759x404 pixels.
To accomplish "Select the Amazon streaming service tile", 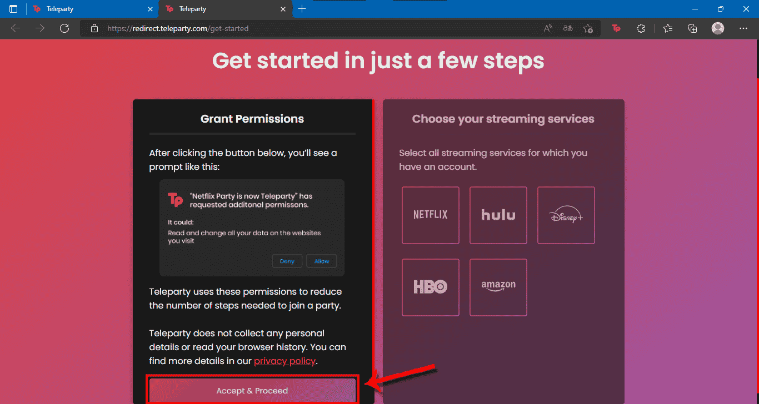I will (498, 287).
